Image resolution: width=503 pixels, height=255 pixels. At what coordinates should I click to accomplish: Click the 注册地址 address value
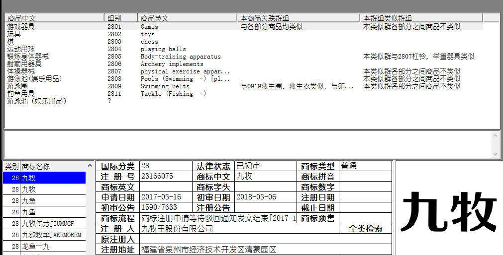click(266, 250)
